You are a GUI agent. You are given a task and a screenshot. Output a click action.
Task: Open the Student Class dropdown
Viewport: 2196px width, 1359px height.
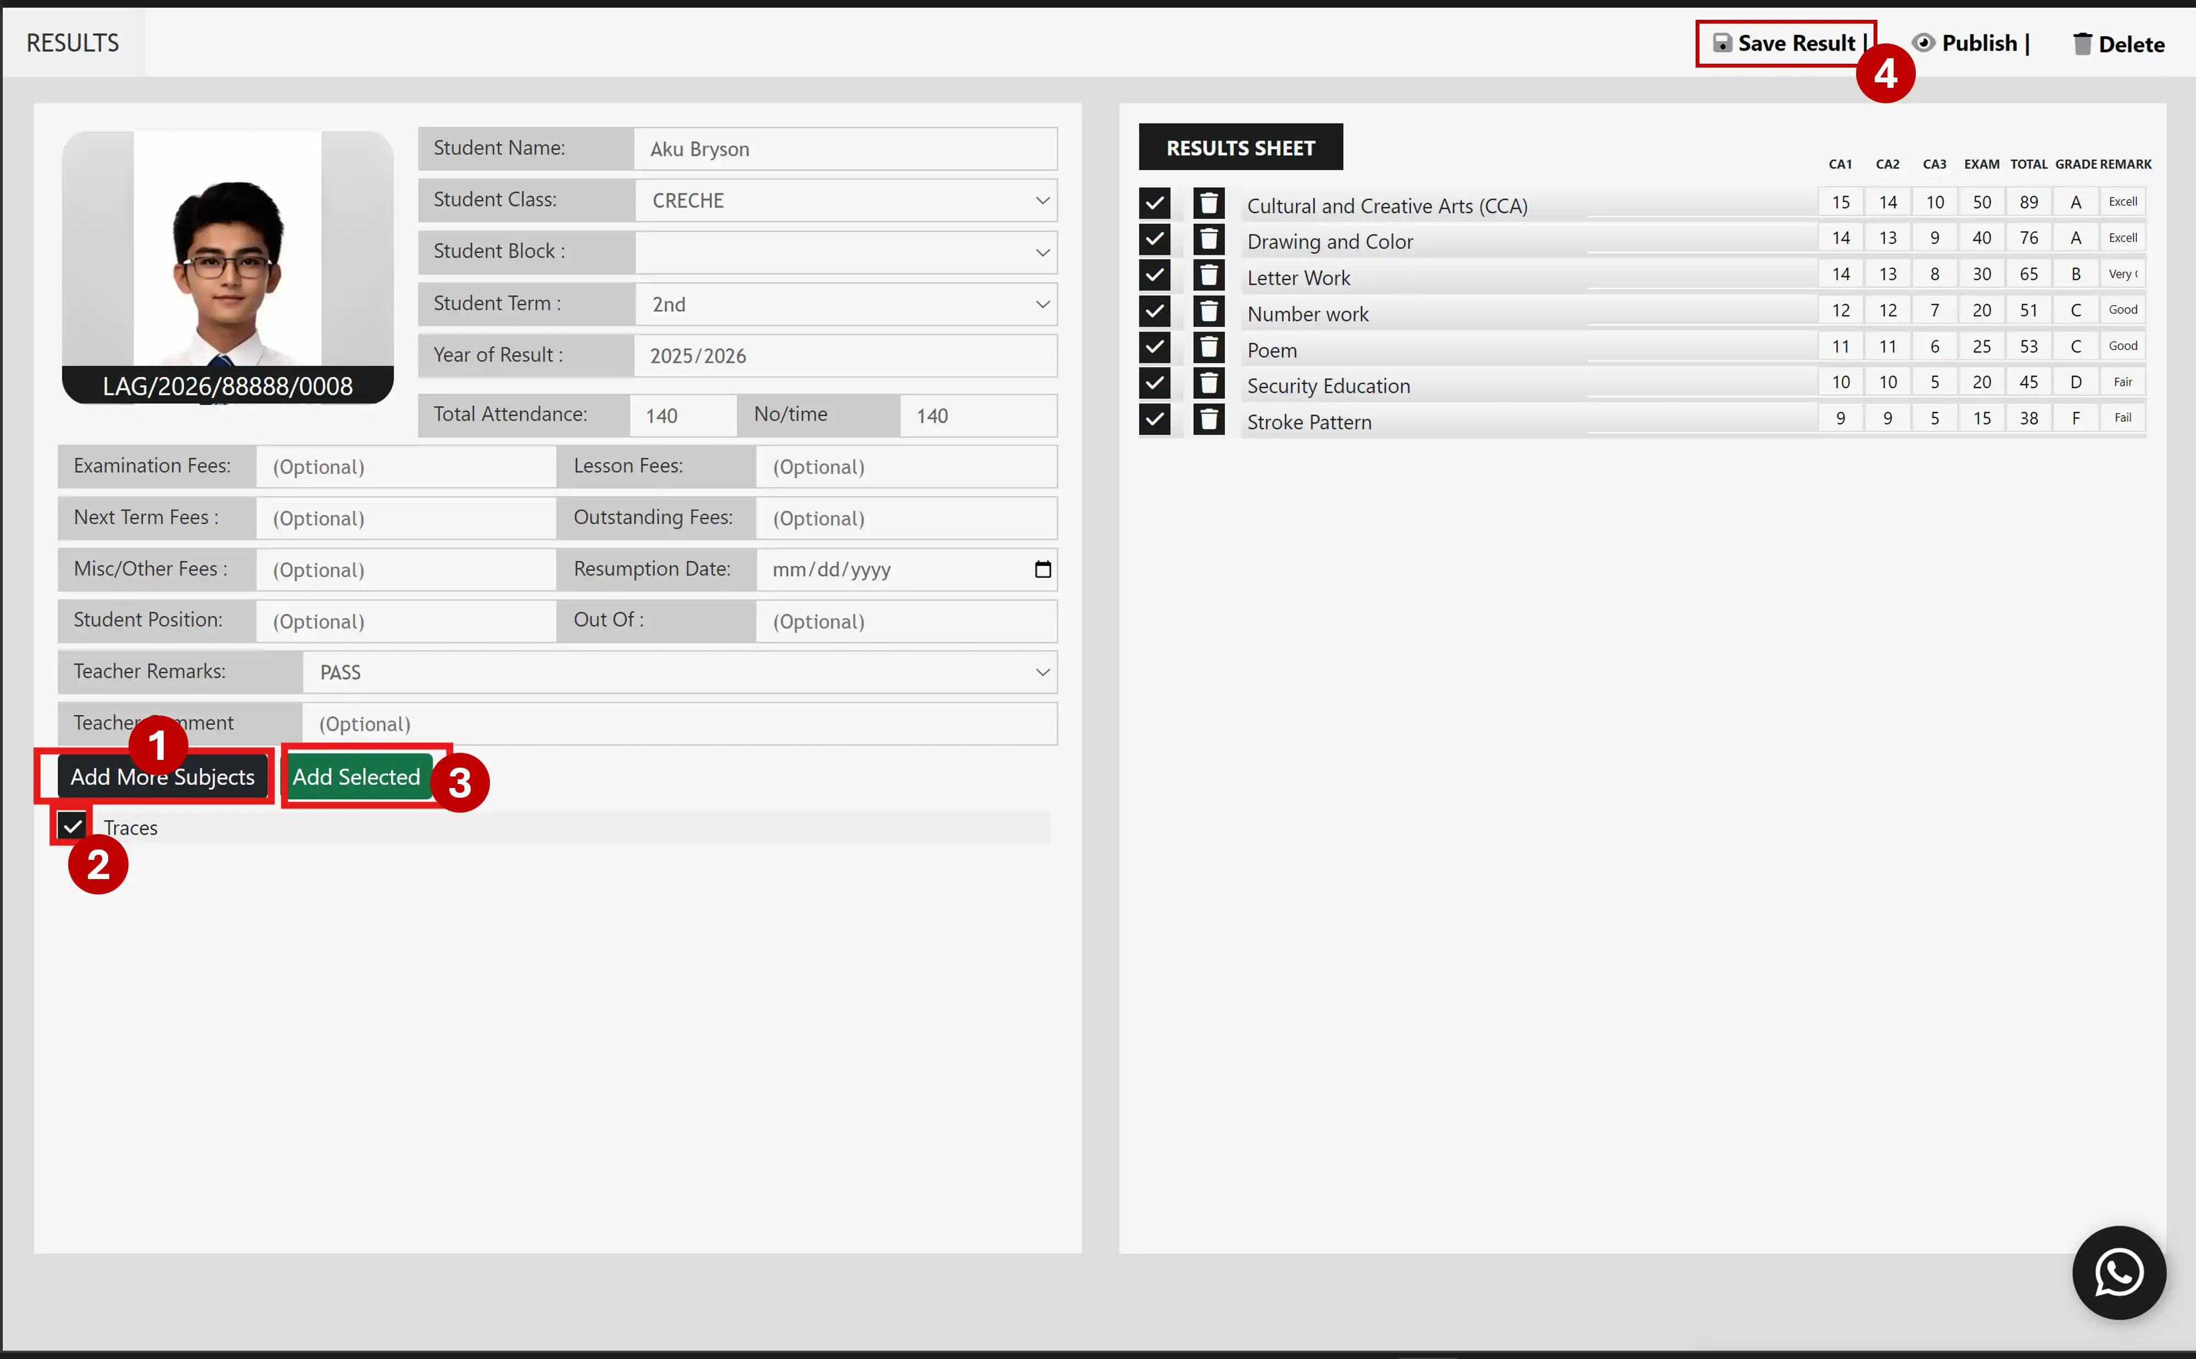[846, 200]
